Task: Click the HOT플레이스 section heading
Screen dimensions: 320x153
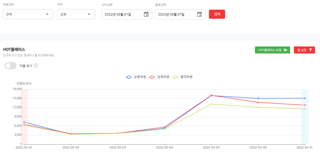Action: point(14,49)
